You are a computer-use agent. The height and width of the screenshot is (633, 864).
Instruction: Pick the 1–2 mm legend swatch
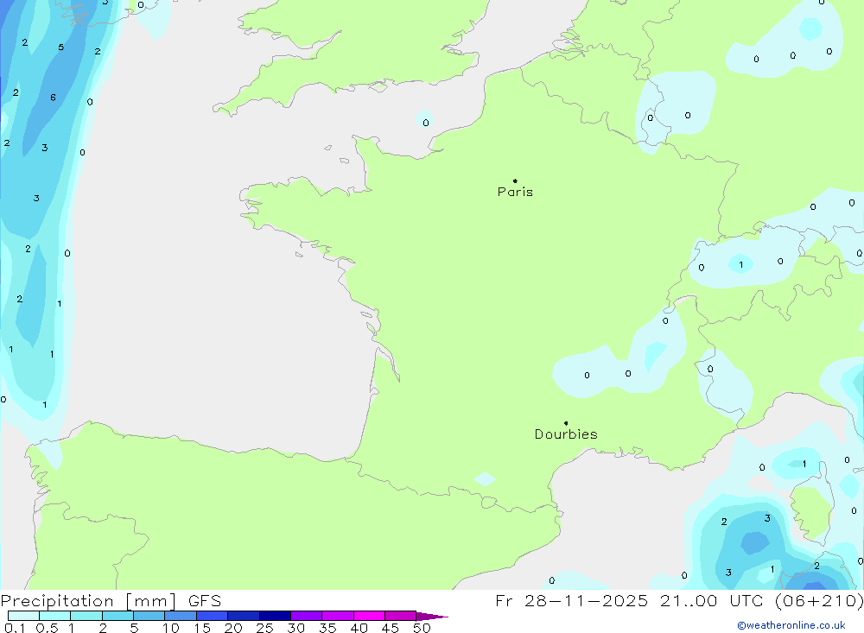pos(86,616)
